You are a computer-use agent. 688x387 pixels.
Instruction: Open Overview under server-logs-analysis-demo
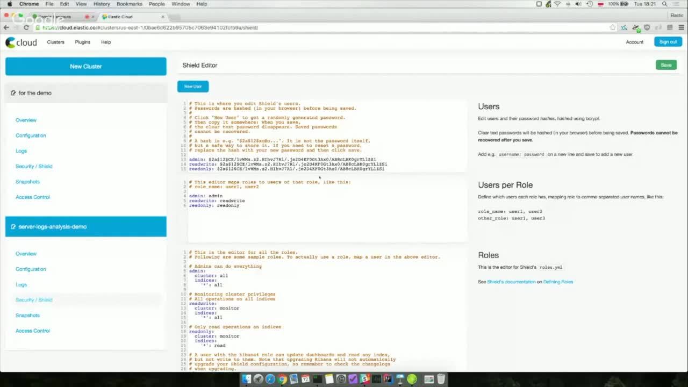26,254
